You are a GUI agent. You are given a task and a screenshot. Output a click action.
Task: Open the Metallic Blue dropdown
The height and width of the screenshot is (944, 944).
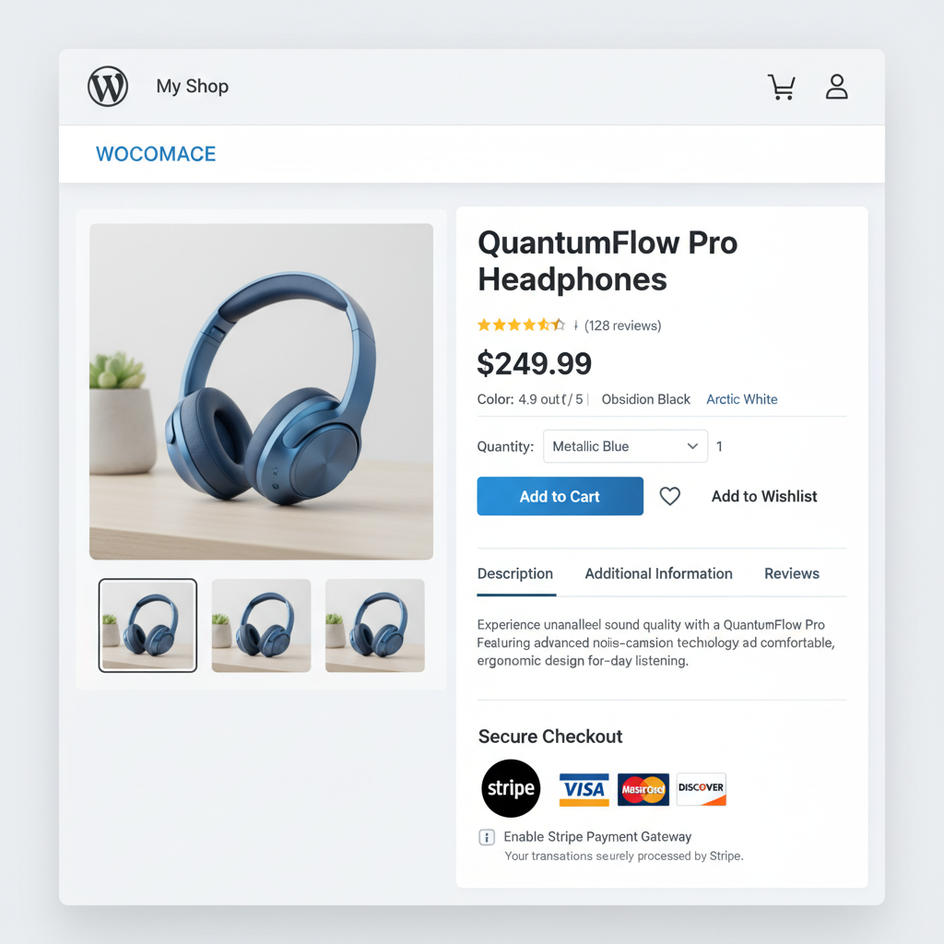pos(625,446)
